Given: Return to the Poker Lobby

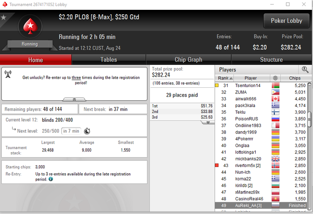Looking at the screenshot, I should click(287, 21).
